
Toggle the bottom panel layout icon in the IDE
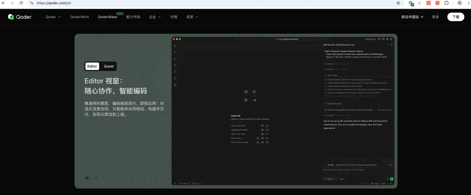point(383,39)
